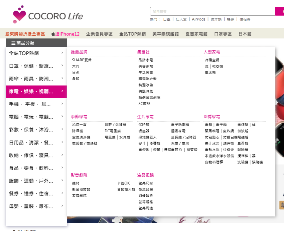Screen dimensions: 284x231
Task: Click the hot keyword AirPods
Action: [x=198, y=19]
